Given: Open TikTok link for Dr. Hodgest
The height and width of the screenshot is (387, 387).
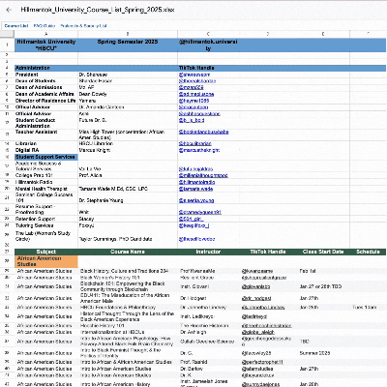Looking at the screenshot, I should (x=256, y=298).
